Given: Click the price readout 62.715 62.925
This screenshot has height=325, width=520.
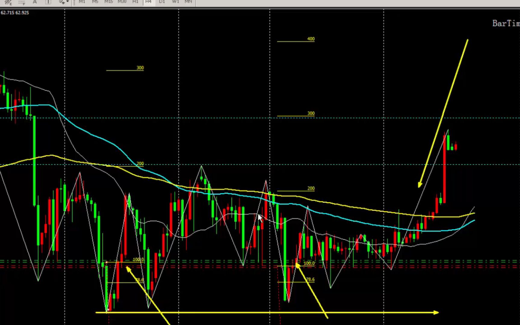Looking at the screenshot, I should point(15,13).
